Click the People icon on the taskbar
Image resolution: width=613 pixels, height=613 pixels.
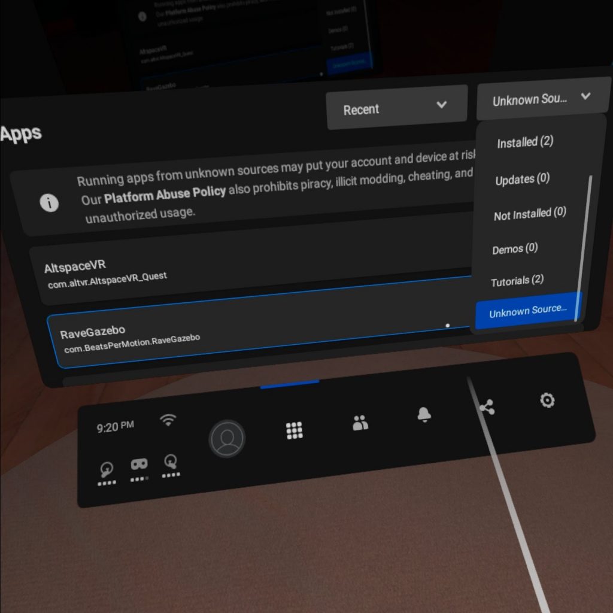pos(360,422)
